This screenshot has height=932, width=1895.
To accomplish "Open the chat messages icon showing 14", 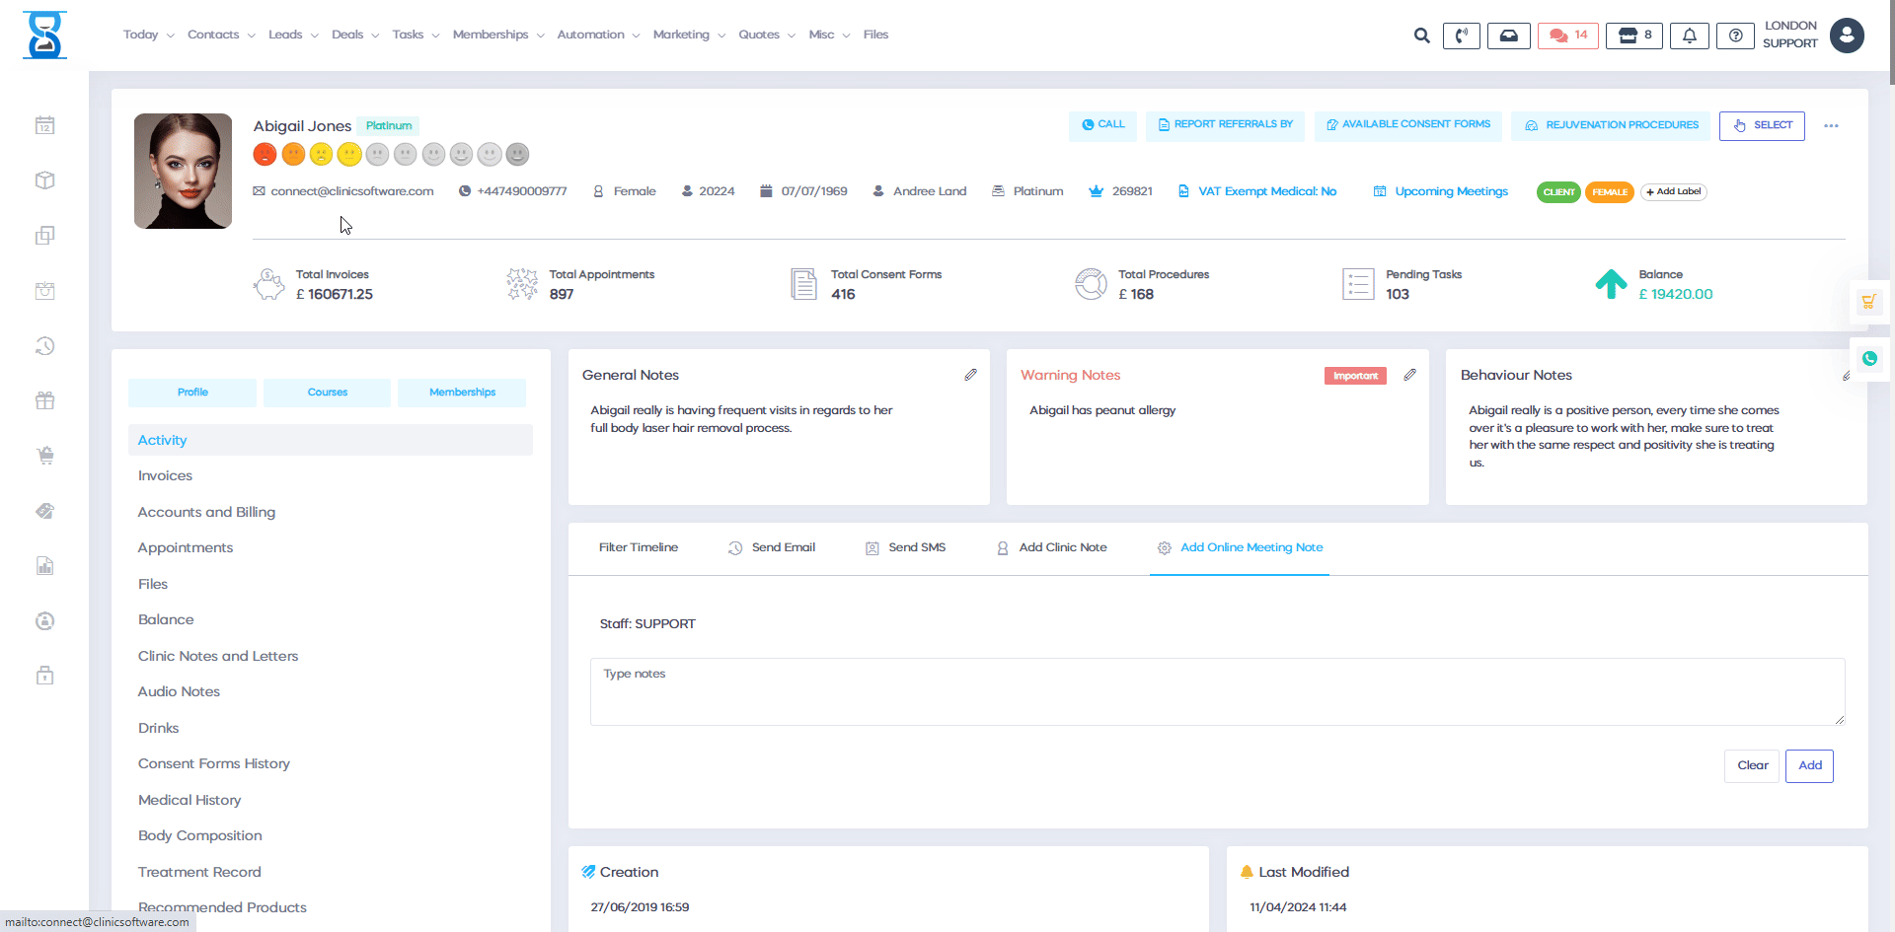I will click(x=1567, y=36).
